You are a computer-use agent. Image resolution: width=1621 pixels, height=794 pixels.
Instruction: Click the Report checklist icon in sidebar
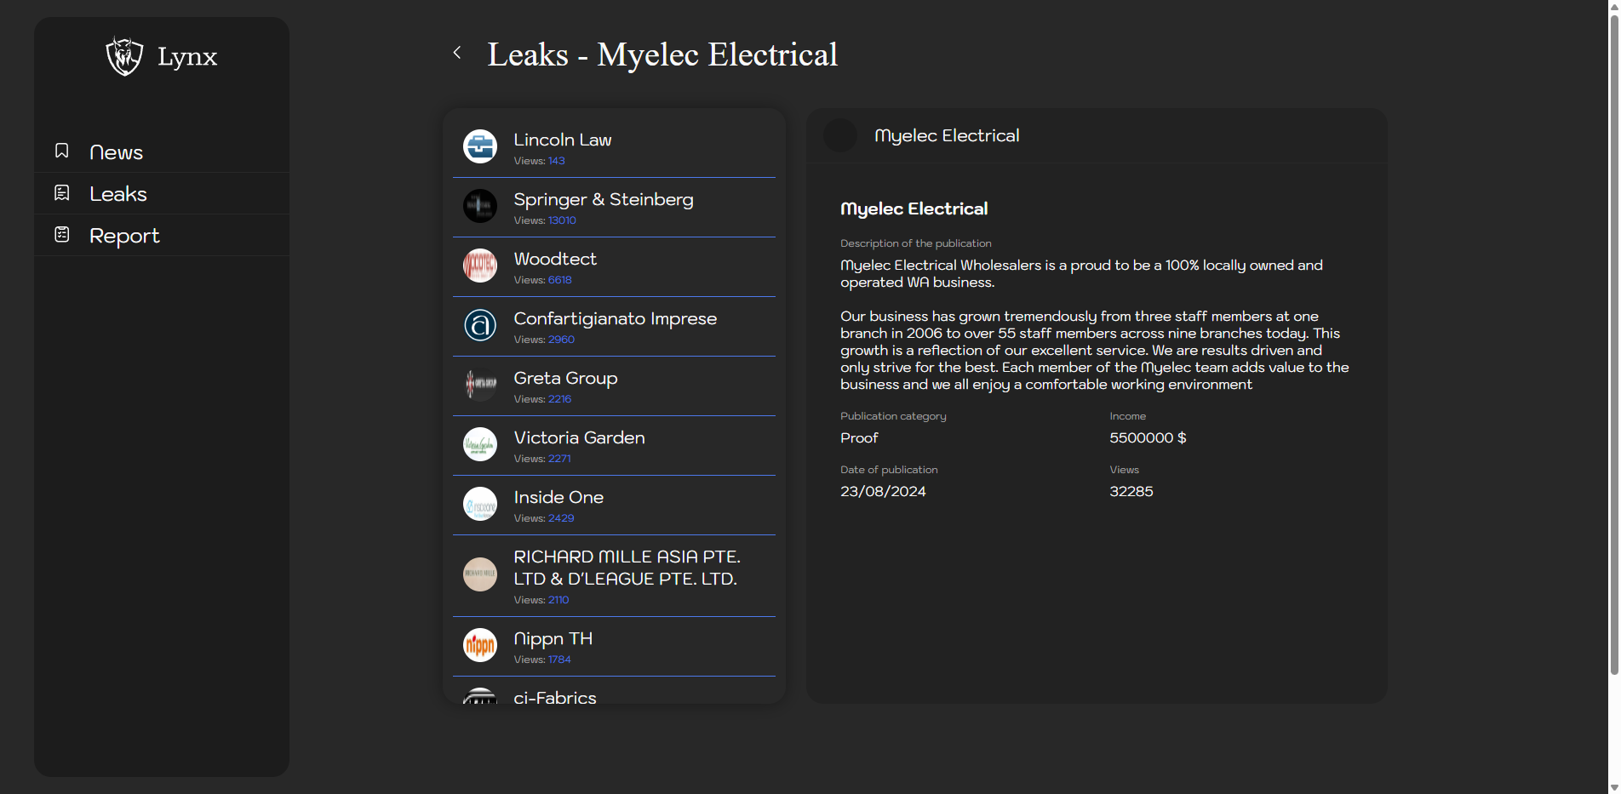tap(62, 235)
